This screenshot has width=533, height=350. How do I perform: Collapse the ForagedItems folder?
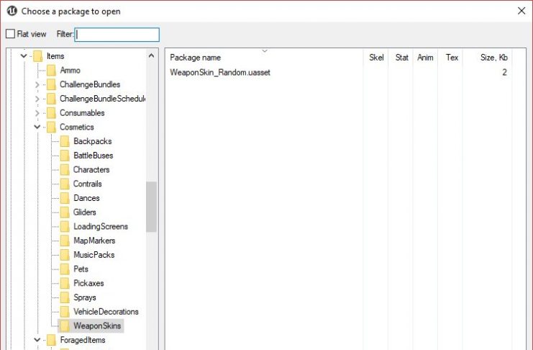pos(37,340)
